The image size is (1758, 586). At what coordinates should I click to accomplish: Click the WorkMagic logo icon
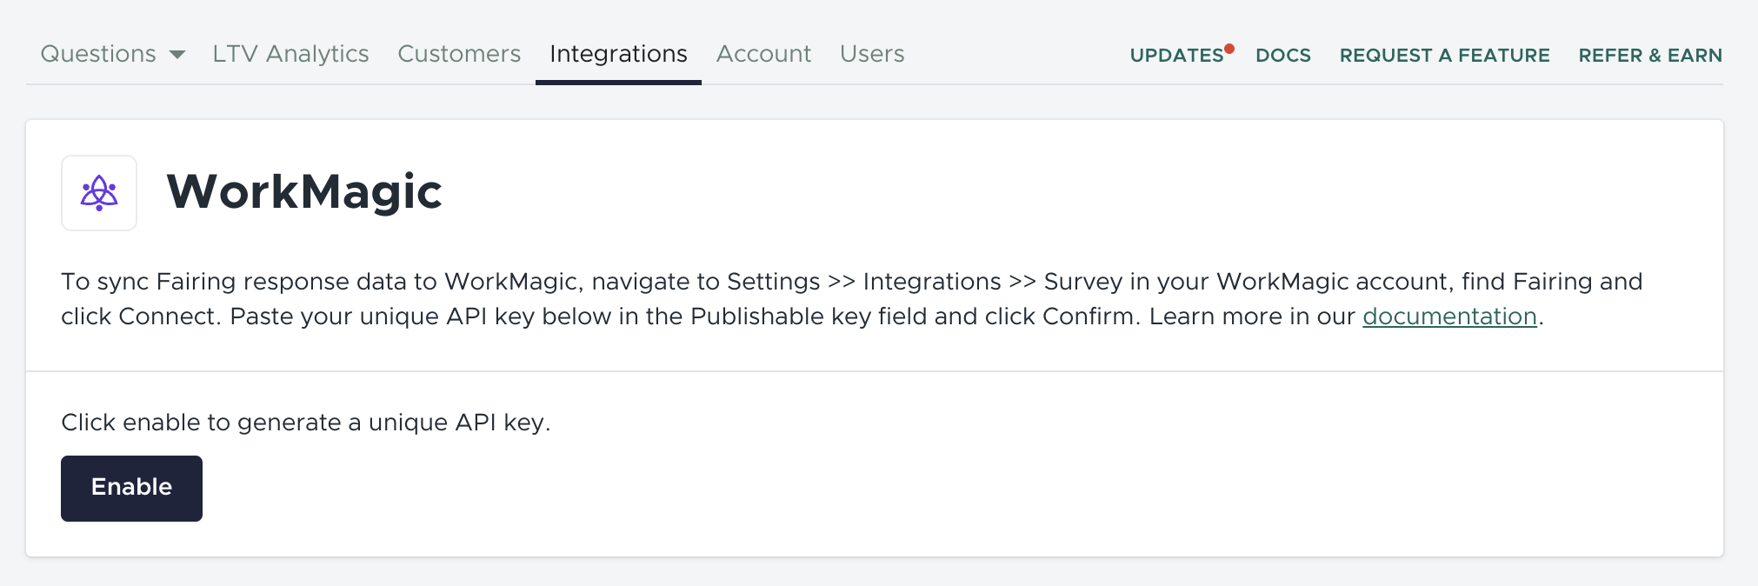pyautogui.click(x=99, y=193)
